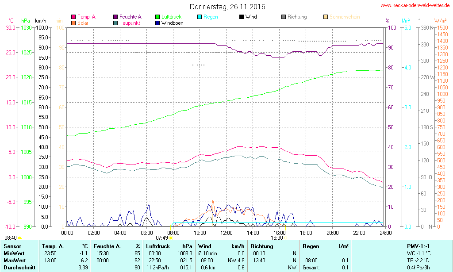This screenshot has width=453, height=272.
Task: Click the 12:00 time axis label
Action: (x=226, y=233)
